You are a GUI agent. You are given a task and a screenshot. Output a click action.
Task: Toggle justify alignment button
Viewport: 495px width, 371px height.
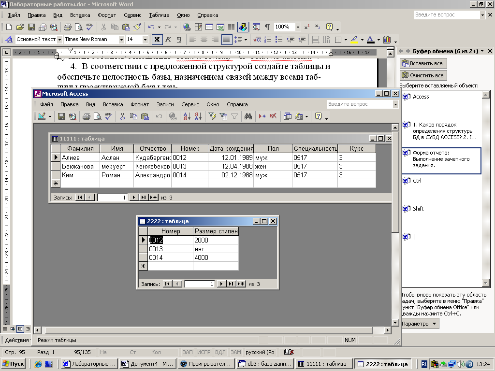coord(226,40)
